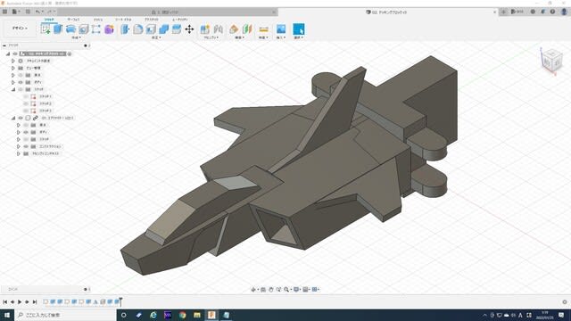The height and width of the screenshot is (321, 571).
Task: Click the purple Create Form icon
Action: [x=109, y=29]
